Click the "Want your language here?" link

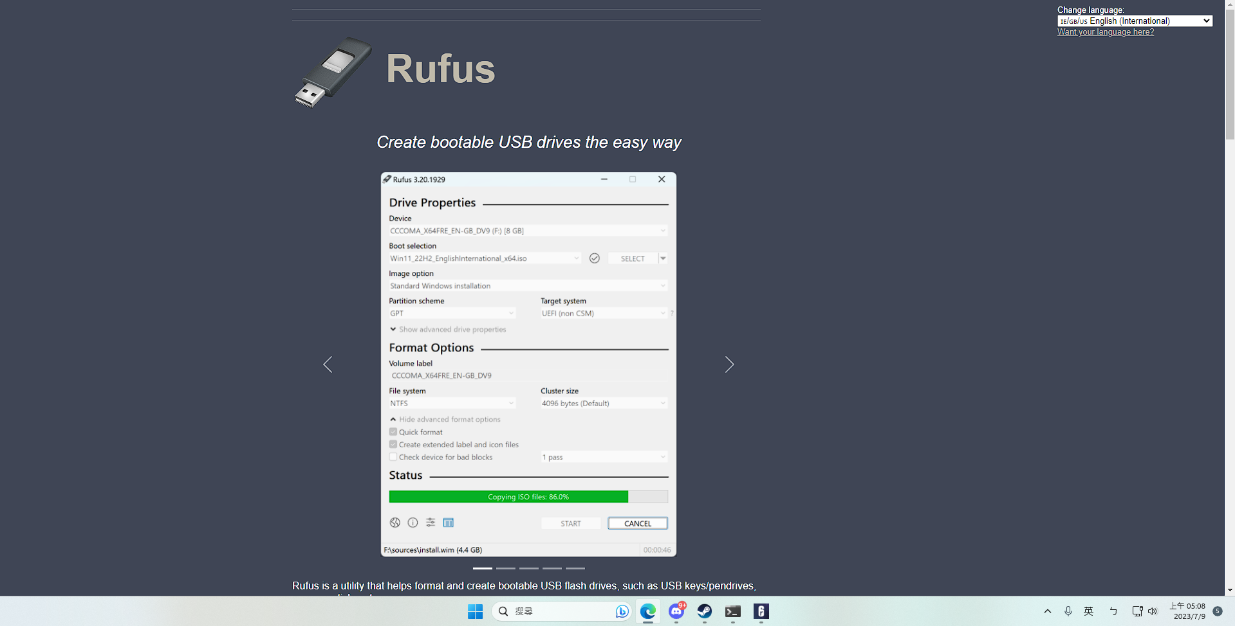(1105, 31)
